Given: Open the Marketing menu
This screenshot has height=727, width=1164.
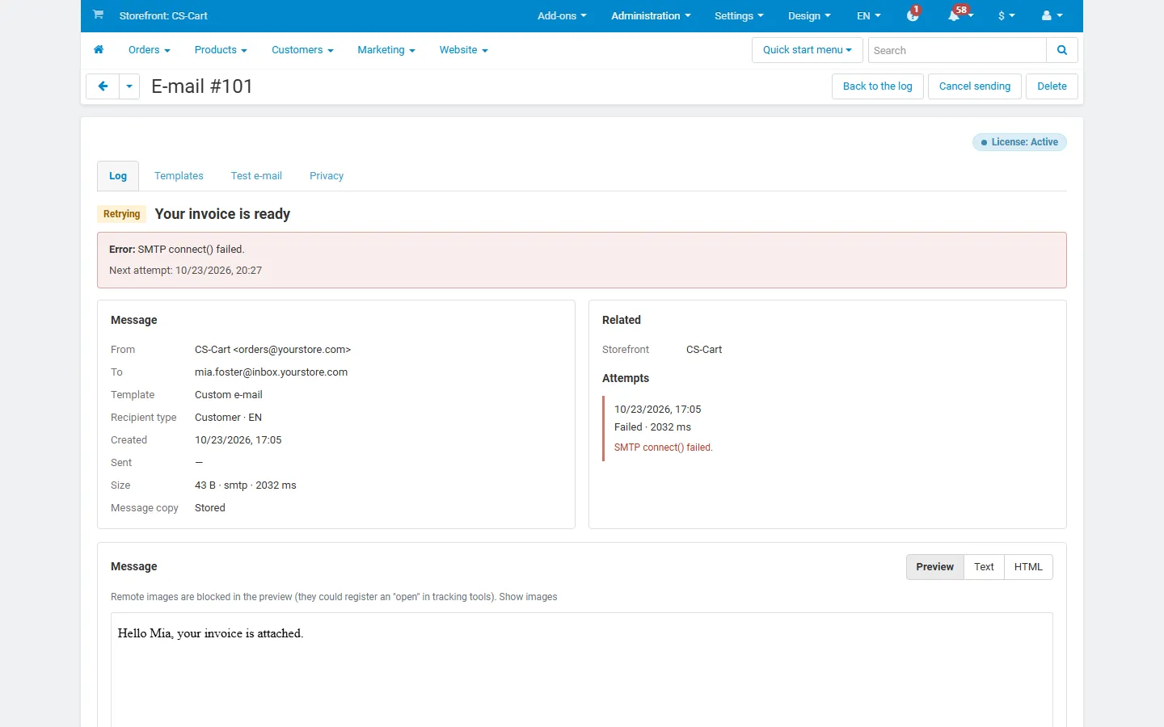Looking at the screenshot, I should tap(386, 50).
